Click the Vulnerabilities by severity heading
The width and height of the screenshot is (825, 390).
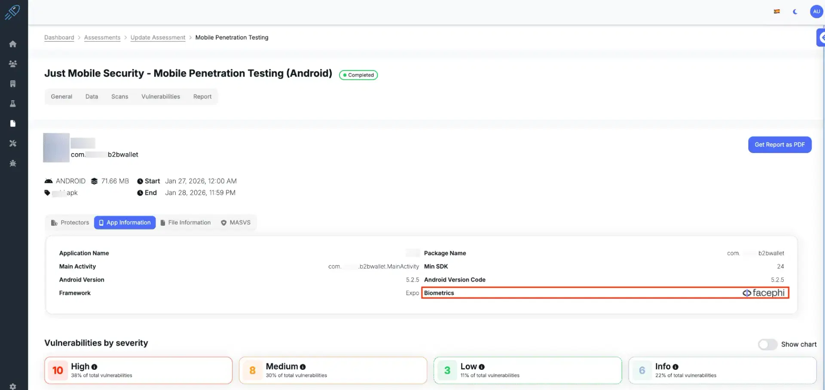tap(96, 343)
